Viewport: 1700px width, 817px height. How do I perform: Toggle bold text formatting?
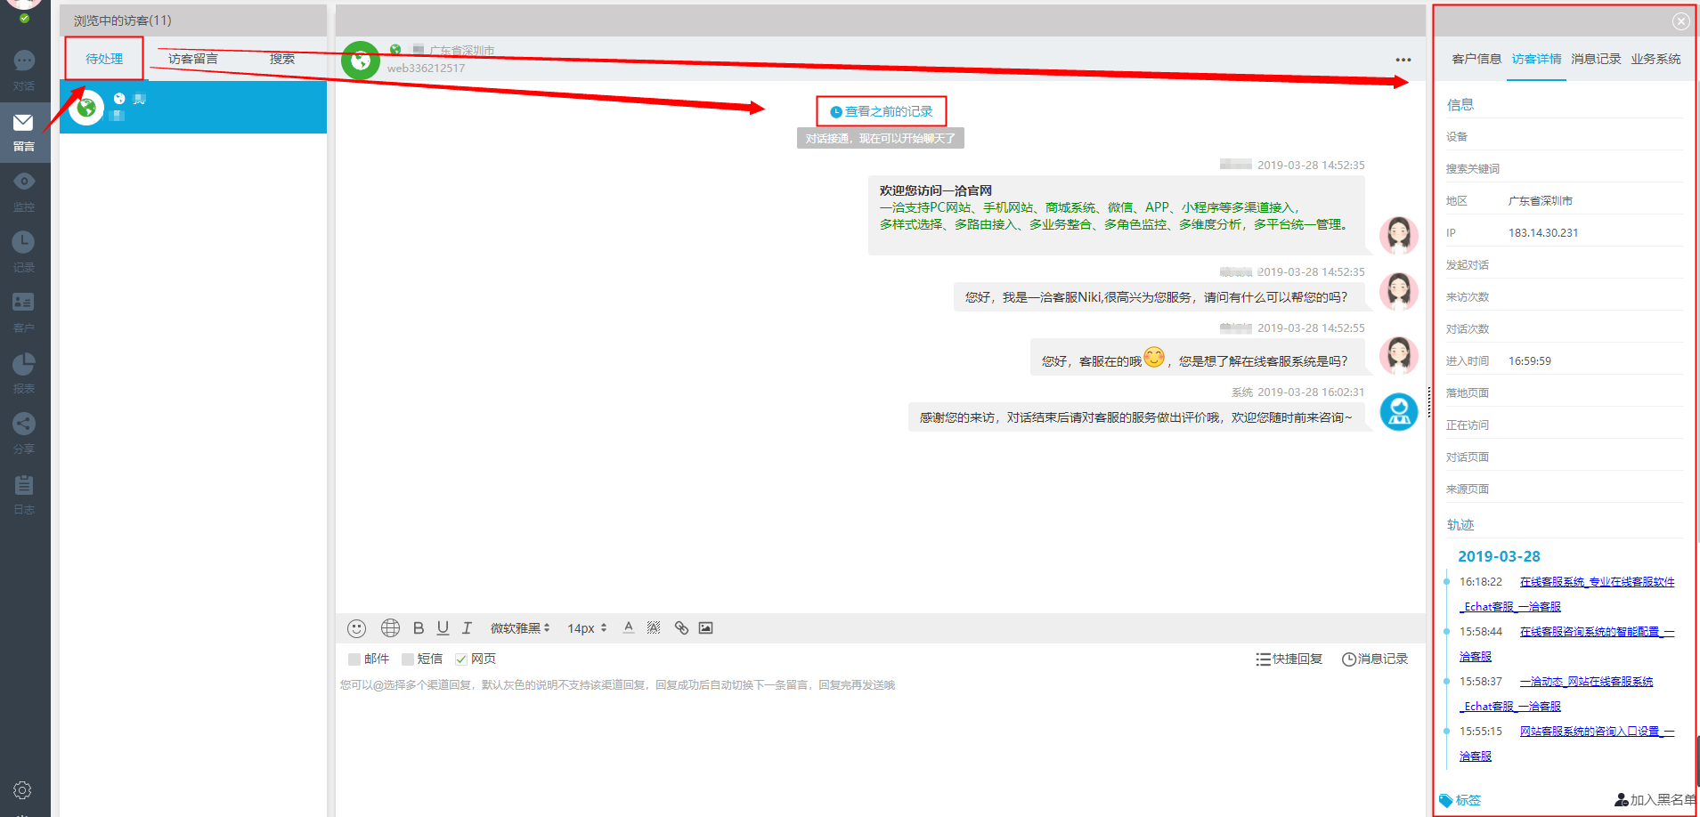[419, 628]
